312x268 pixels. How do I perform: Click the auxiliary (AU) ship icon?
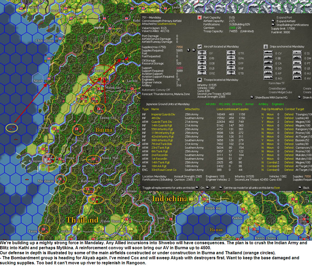297,73
